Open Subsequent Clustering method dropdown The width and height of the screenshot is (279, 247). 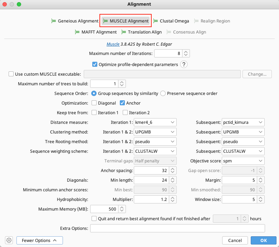[243, 132]
